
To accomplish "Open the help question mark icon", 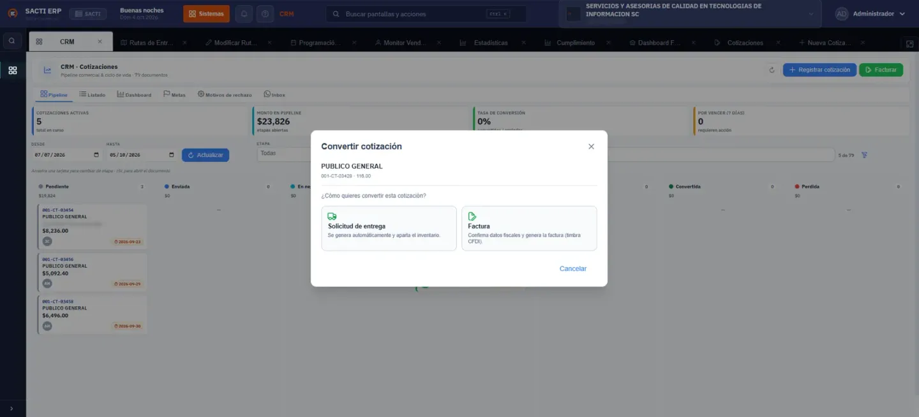I will coord(265,14).
